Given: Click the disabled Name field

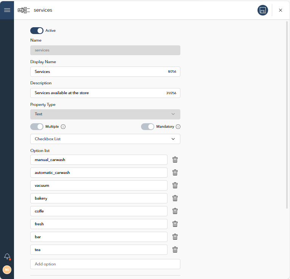Looking at the screenshot, I should tap(105, 50).
